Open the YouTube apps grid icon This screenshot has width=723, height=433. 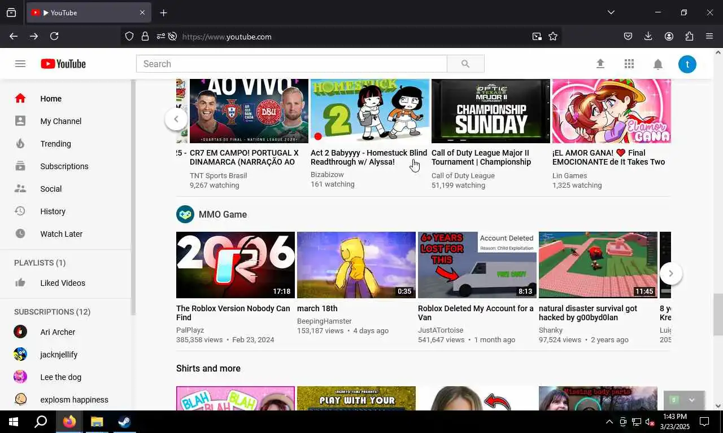(x=629, y=64)
